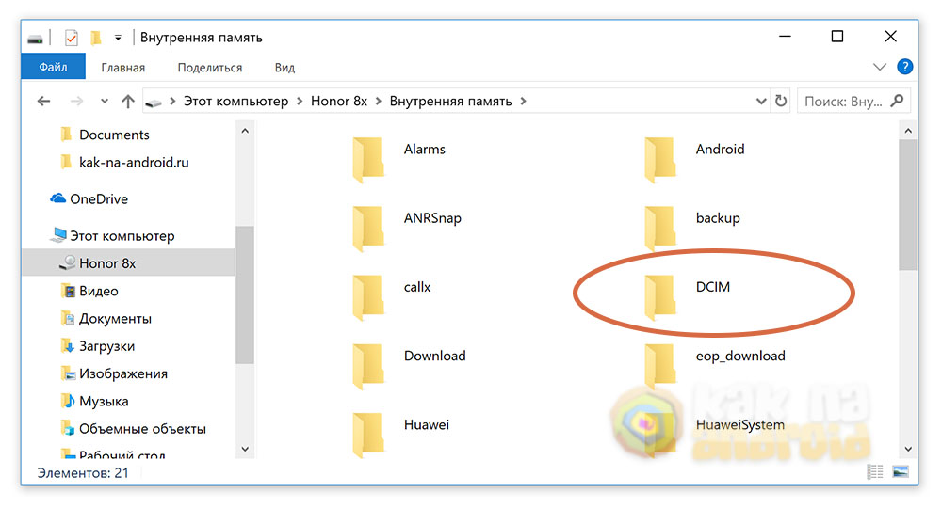This screenshot has width=942, height=508.
Task: Open the Android folder icon
Action: coord(659,160)
